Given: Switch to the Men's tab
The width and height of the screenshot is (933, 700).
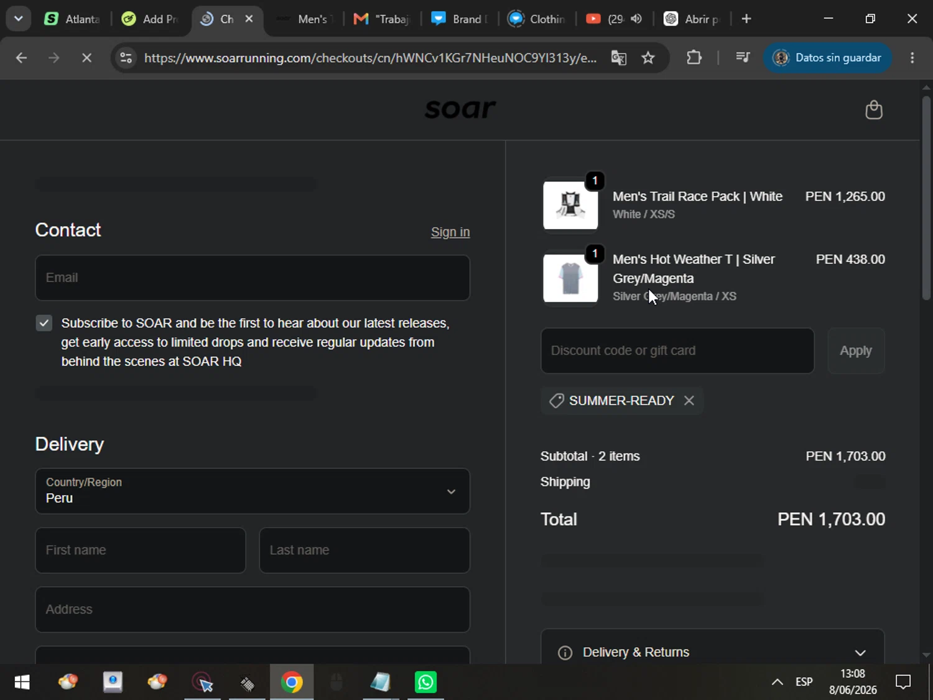Looking at the screenshot, I should tap(304, 19).
